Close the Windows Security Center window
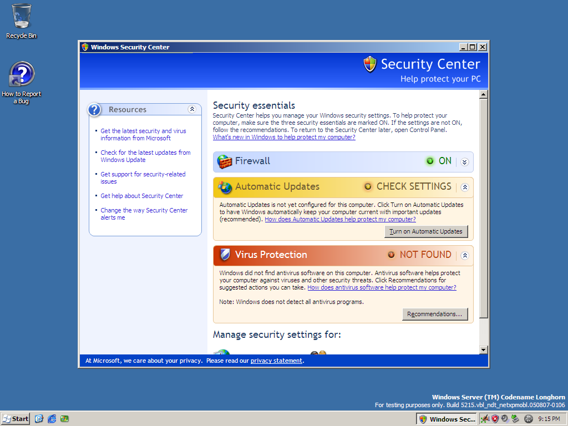The width and height of the screenshot is (568, 426). coord(483,47)
